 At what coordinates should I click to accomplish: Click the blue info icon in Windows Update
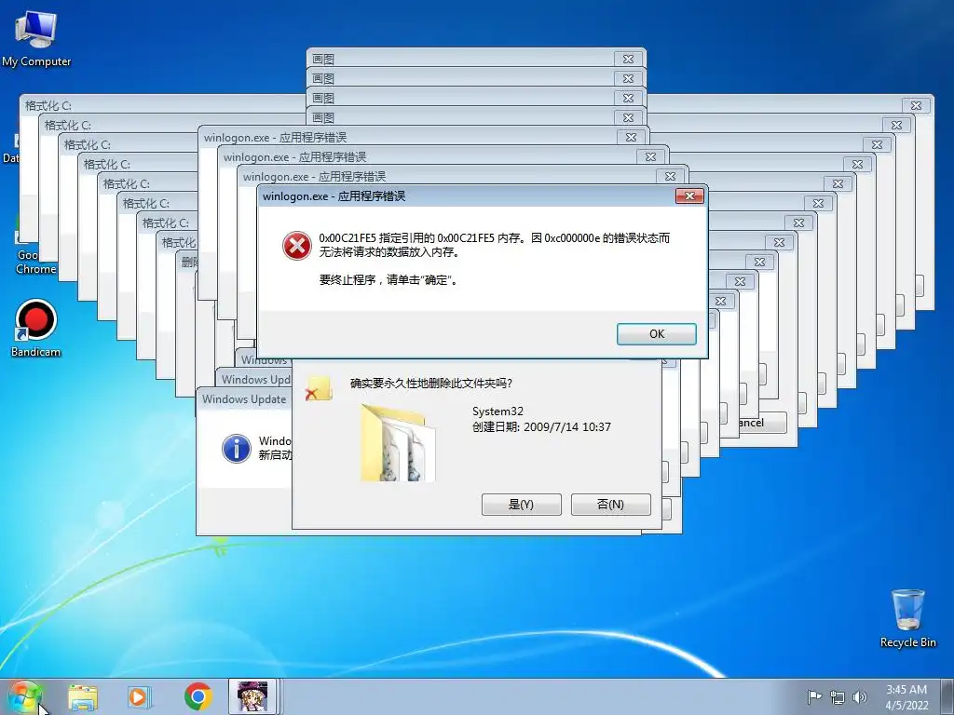[x=236, y=449]
